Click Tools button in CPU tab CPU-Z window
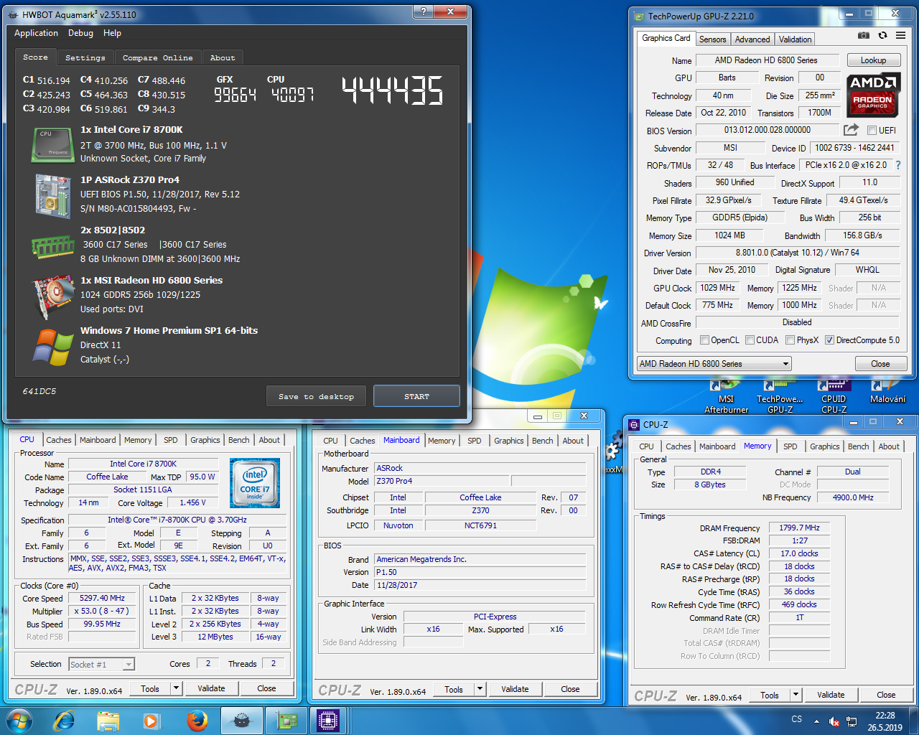Image resolution: width=919 pixels, height=735 pixels. coord(150,688)
